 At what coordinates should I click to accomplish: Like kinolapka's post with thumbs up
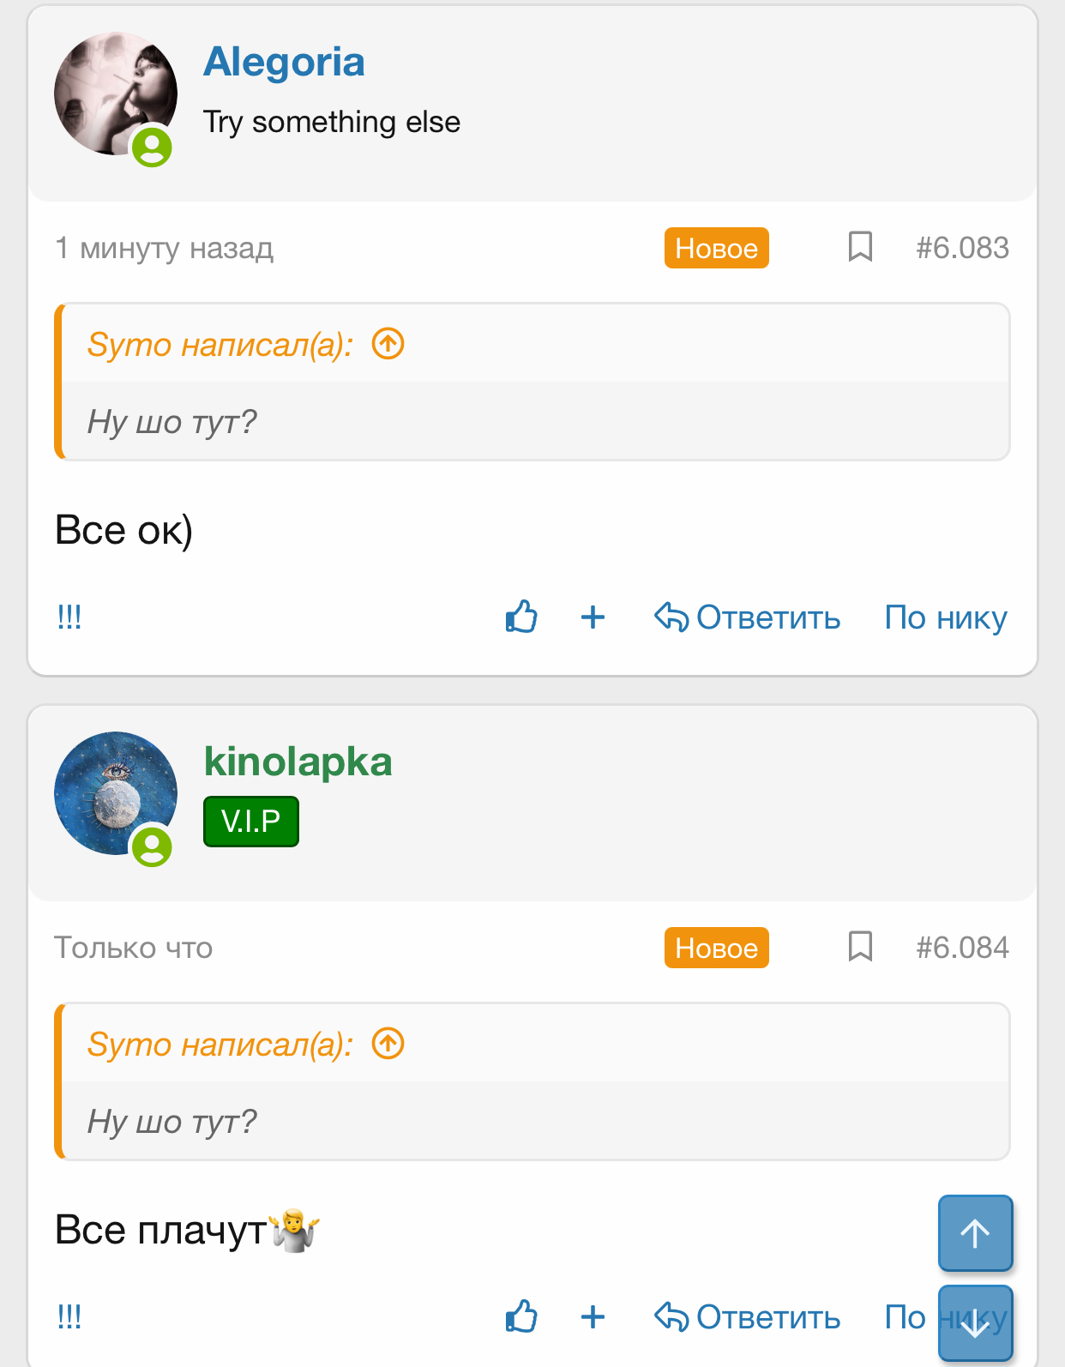point(521,1316)
